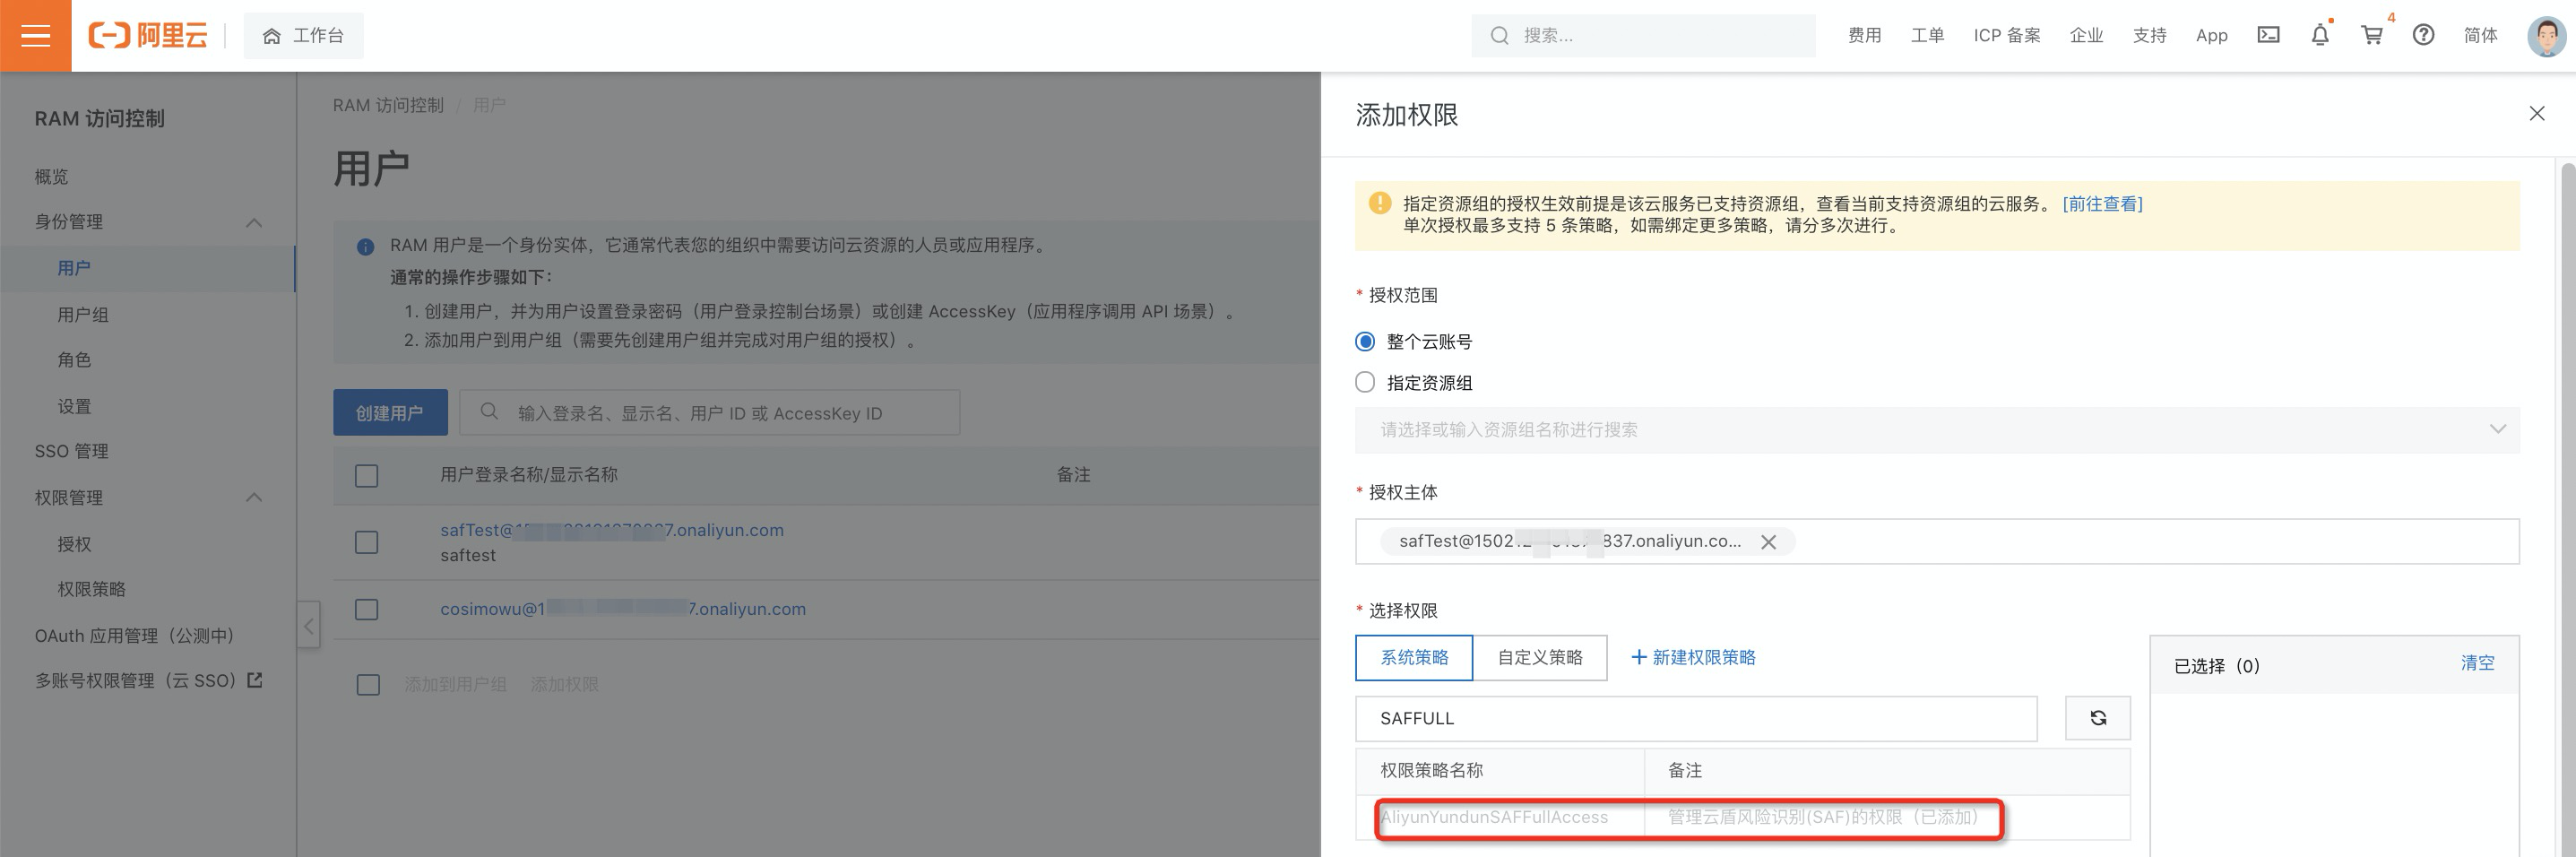Switch language via 简体
Image resolution: width=2576 pixels, height=857 pixels.
point(2480,36)
